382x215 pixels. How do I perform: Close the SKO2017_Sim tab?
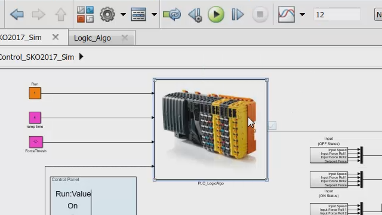(56, 37)
